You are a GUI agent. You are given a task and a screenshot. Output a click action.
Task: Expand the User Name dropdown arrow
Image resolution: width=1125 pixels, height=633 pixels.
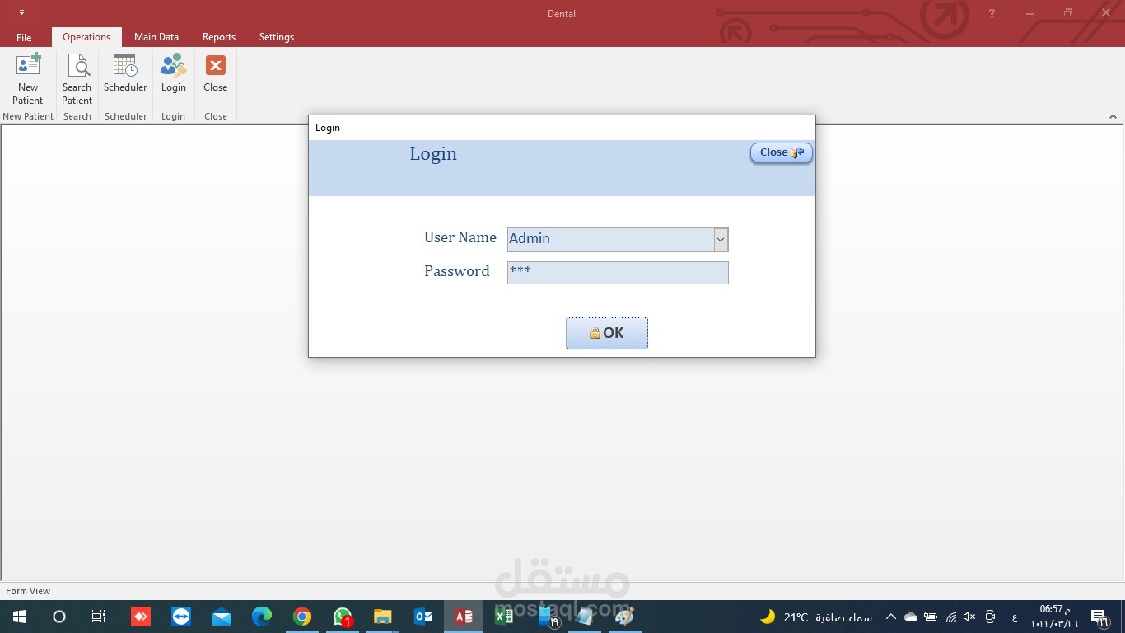721,240
